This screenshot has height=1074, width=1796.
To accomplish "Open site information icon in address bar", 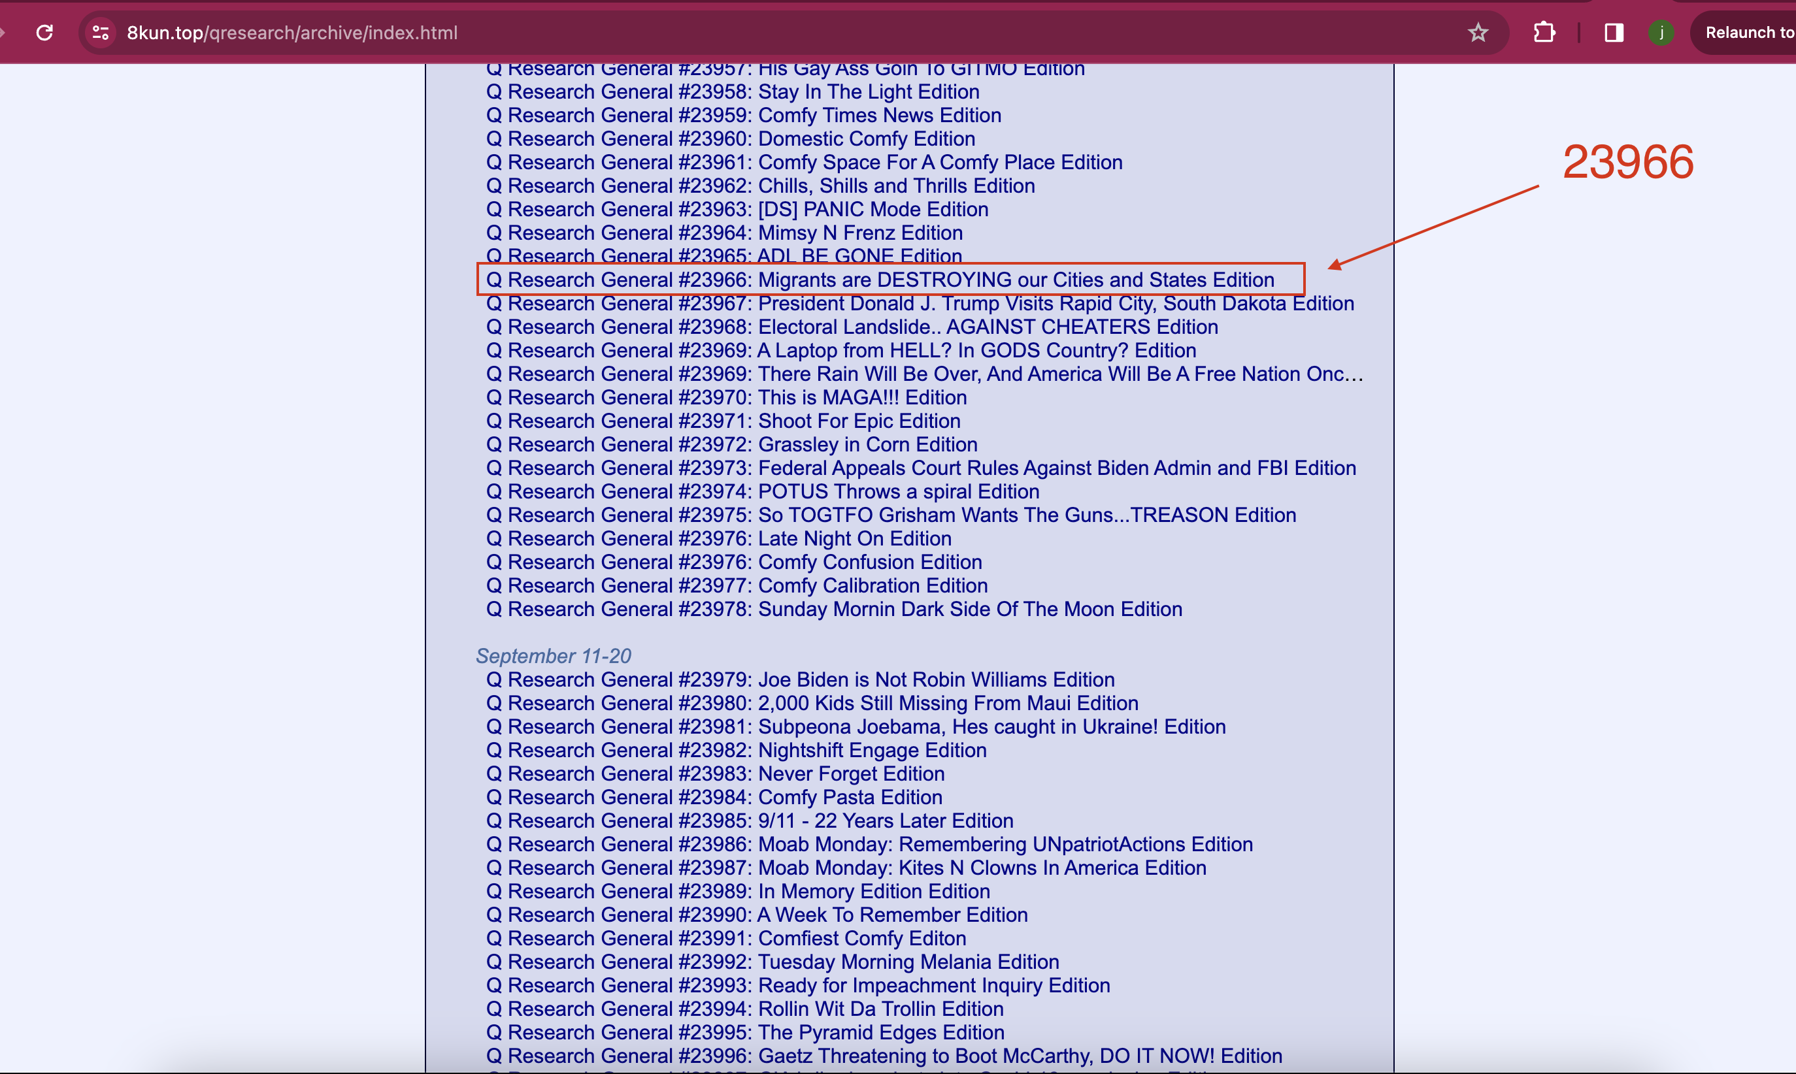I will click(101, 33).
